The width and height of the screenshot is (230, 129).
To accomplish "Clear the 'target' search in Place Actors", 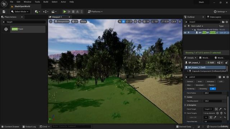I will (x=4, y=22).
